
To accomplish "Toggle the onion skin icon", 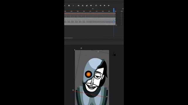I will [78, 6].
